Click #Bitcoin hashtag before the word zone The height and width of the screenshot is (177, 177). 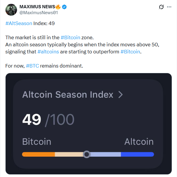coord(70,37)
